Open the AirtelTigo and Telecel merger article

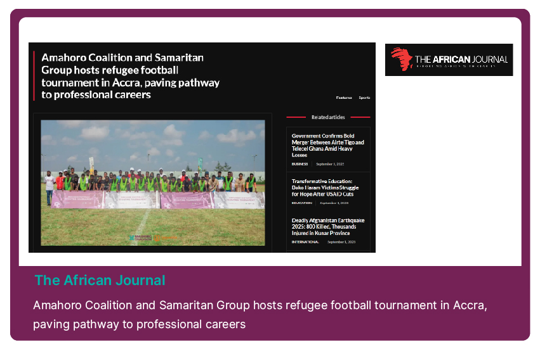[x=327, y=146]
